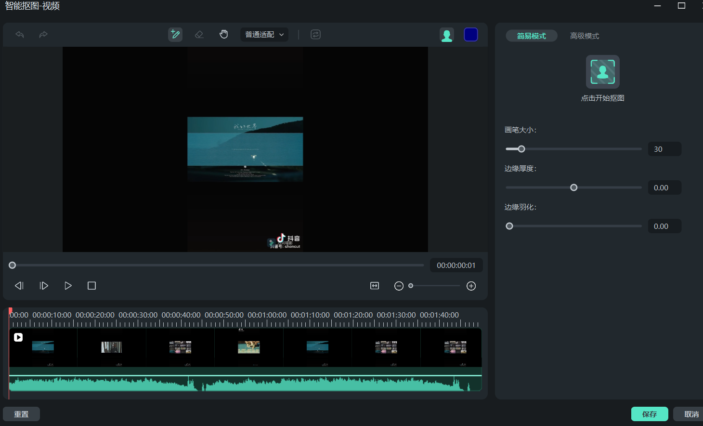The image size is (703, 426).
Task: Click the fit timeline to window icon
Action: click(x=375, y=286)
